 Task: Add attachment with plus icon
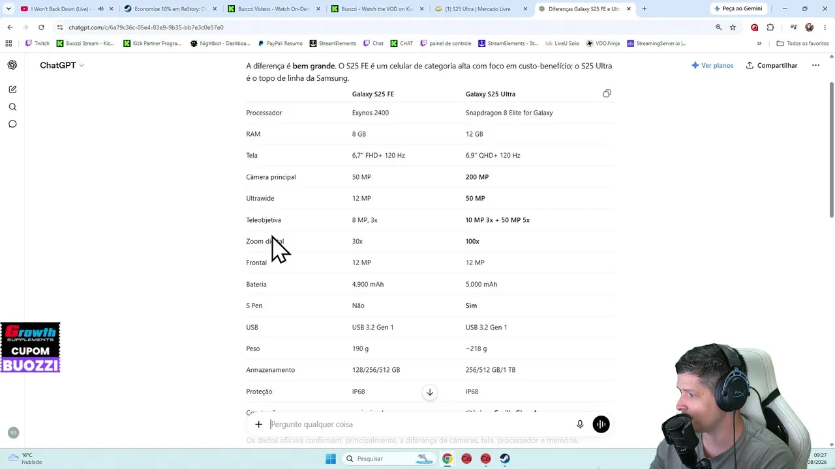point(258,424)
